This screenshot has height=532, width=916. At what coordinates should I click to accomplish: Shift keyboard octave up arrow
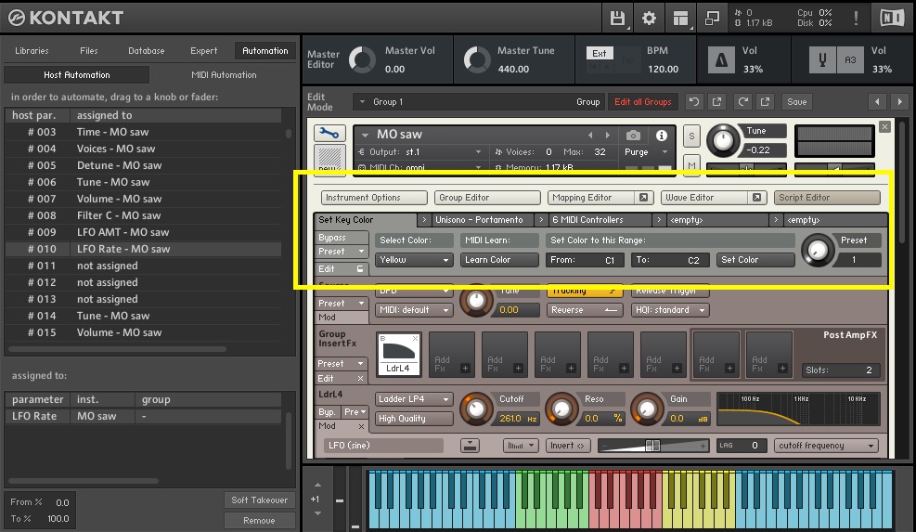317,485
